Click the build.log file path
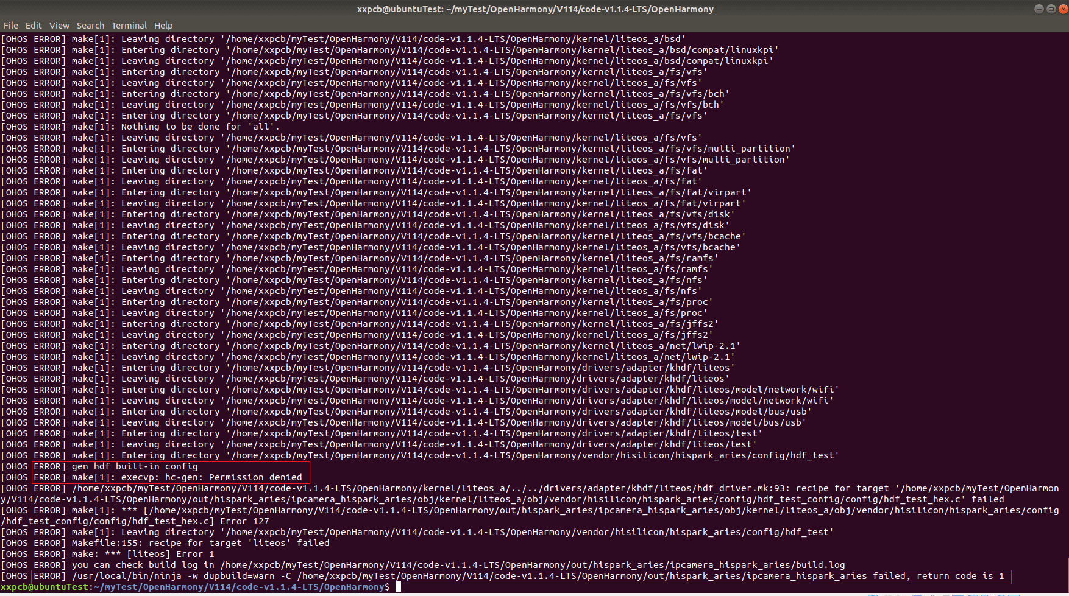This screenshot has width=1069, height=596. (x=532, y=565)
